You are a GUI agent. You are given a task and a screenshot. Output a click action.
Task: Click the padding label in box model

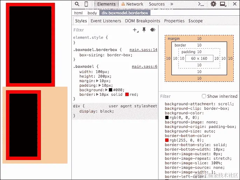189,52
